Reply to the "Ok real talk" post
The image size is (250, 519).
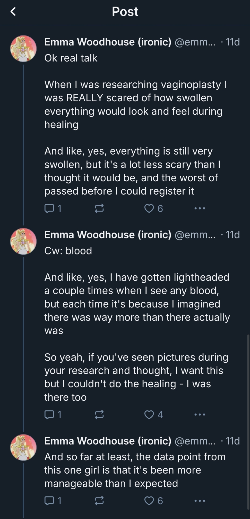click(x=49, y=208)
